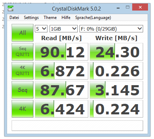The image size is (154, 139).
Task: Open the Datei menu
Action: pos(14,18)
